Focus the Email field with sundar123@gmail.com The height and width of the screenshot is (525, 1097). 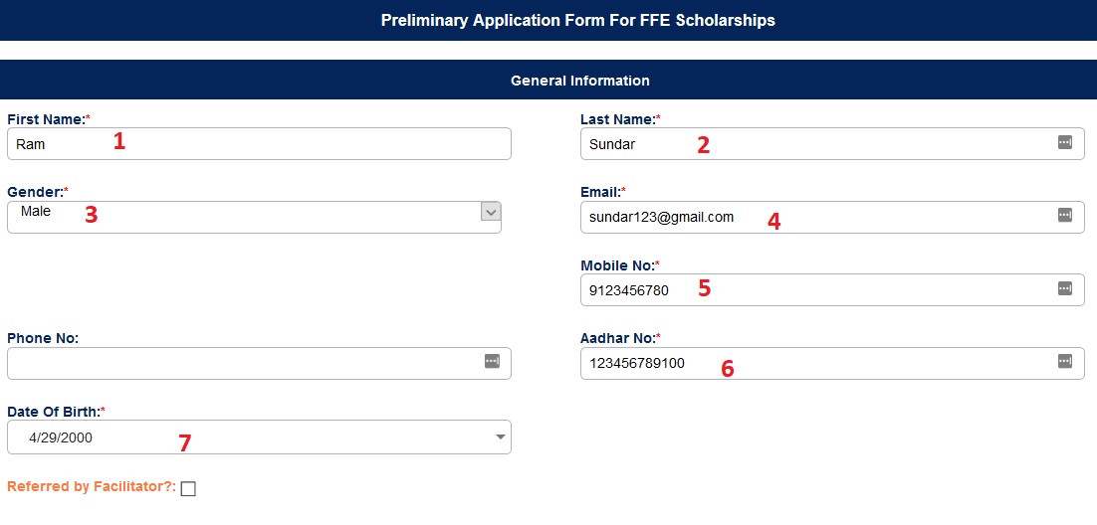(x=816, y=217)
